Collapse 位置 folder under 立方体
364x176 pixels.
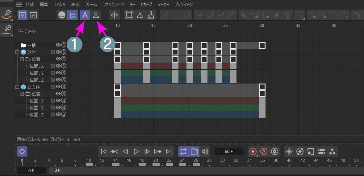coord(22,94)
